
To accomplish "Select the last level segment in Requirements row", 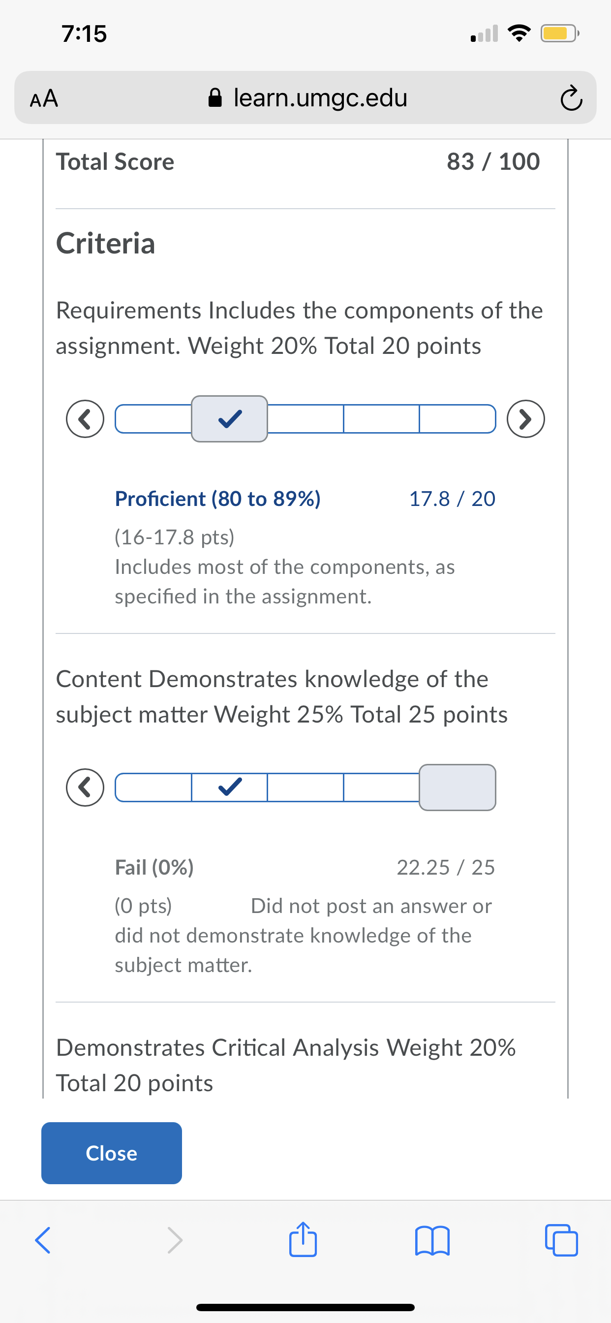I will [458, 418].
